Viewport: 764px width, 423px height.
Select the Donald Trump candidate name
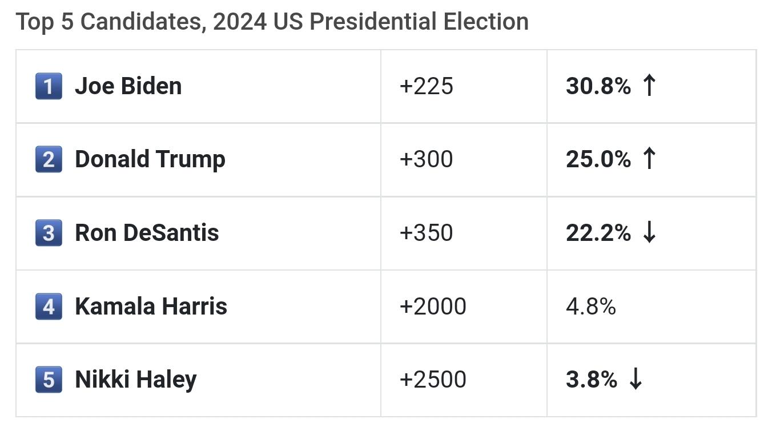click(150, 159)
